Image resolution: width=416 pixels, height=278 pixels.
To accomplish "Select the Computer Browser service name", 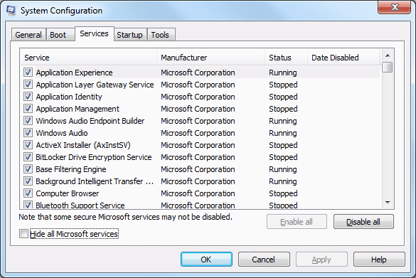I will click(x=68, y=193).
